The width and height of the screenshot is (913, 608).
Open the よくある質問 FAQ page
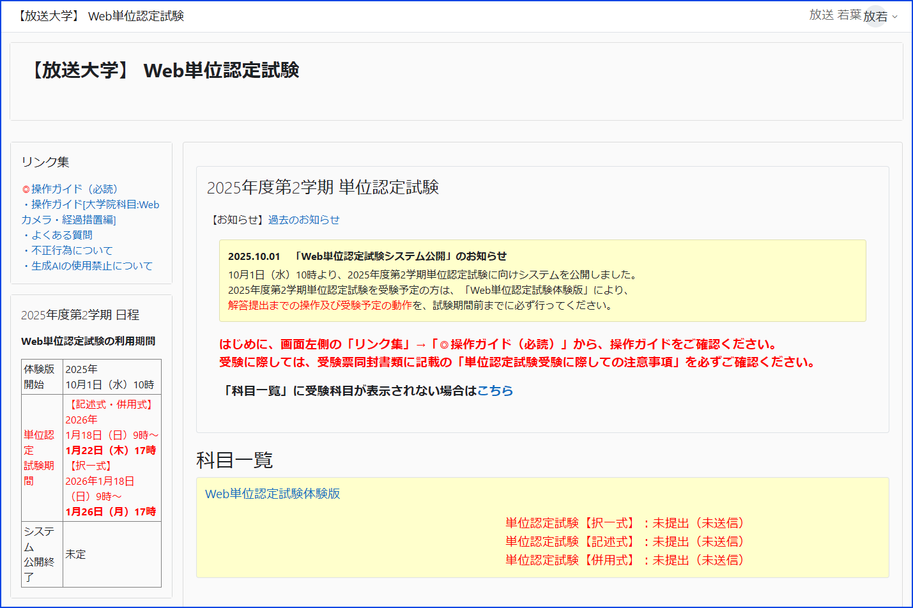click(x=63, y=235)
